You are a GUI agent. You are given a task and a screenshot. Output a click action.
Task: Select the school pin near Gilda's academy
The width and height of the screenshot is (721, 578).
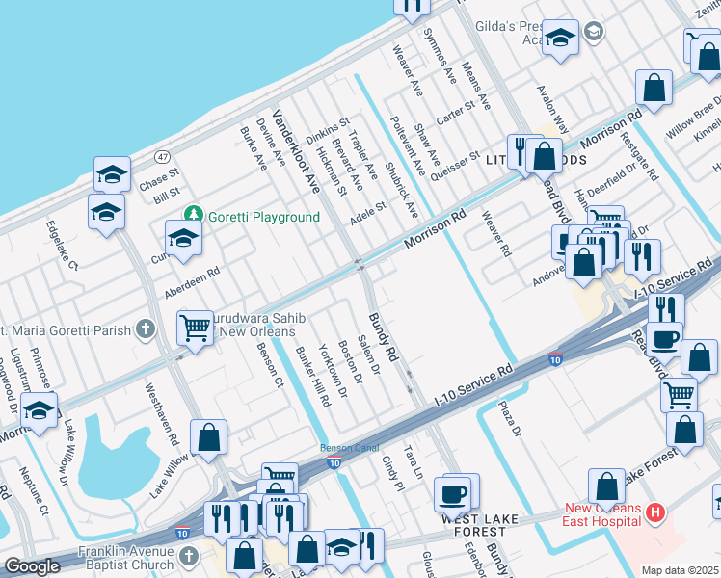point(559,38)
